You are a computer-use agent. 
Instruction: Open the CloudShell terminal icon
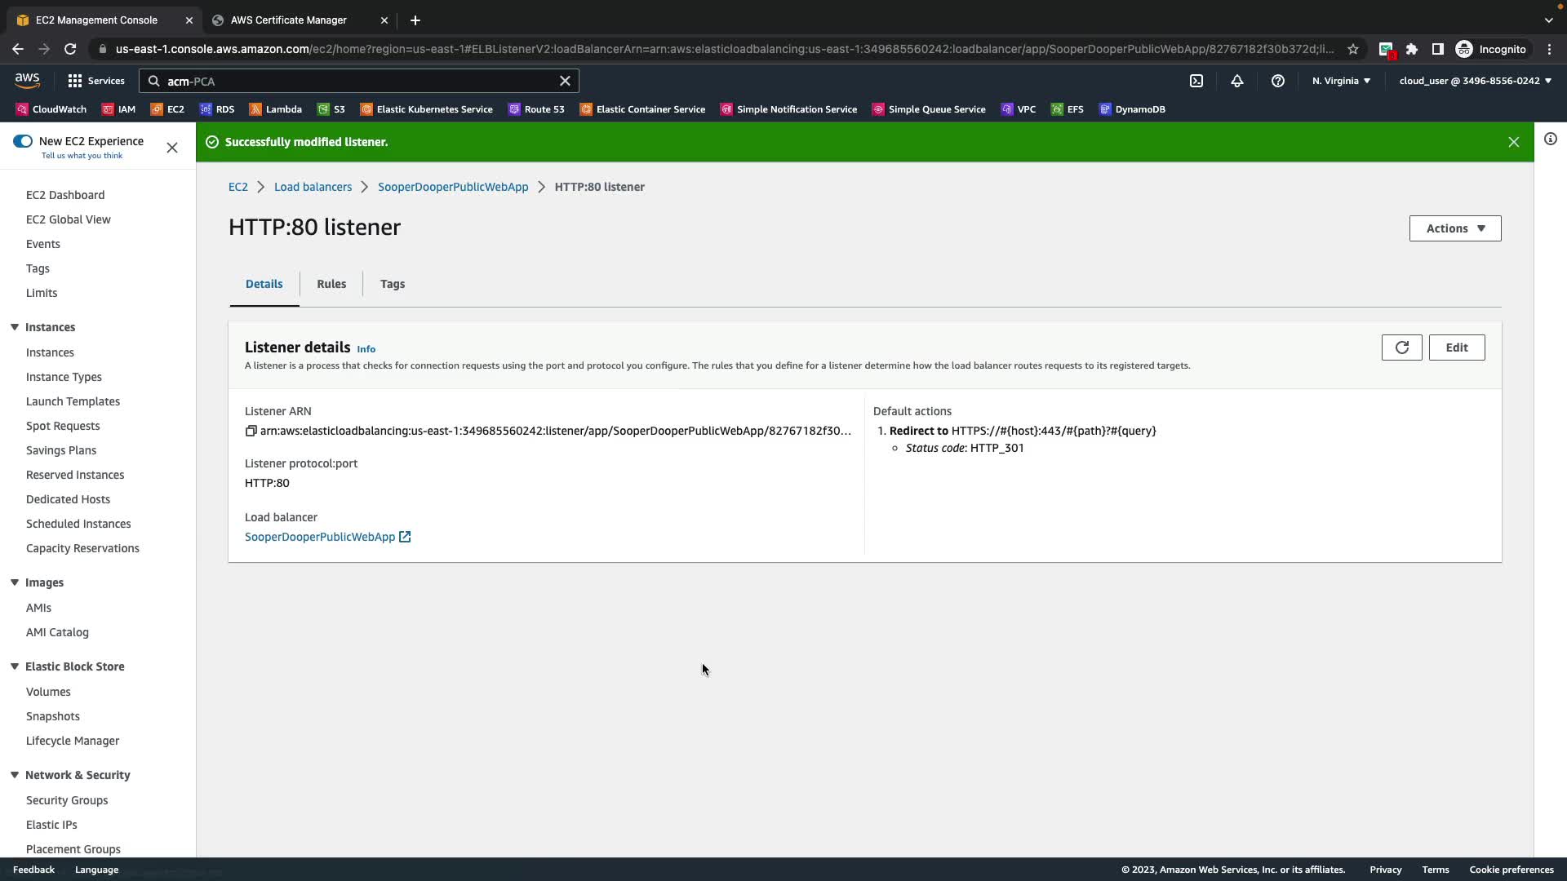click(1196, 81)
